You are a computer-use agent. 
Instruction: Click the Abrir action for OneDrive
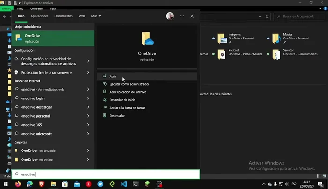tap(147, 76)
